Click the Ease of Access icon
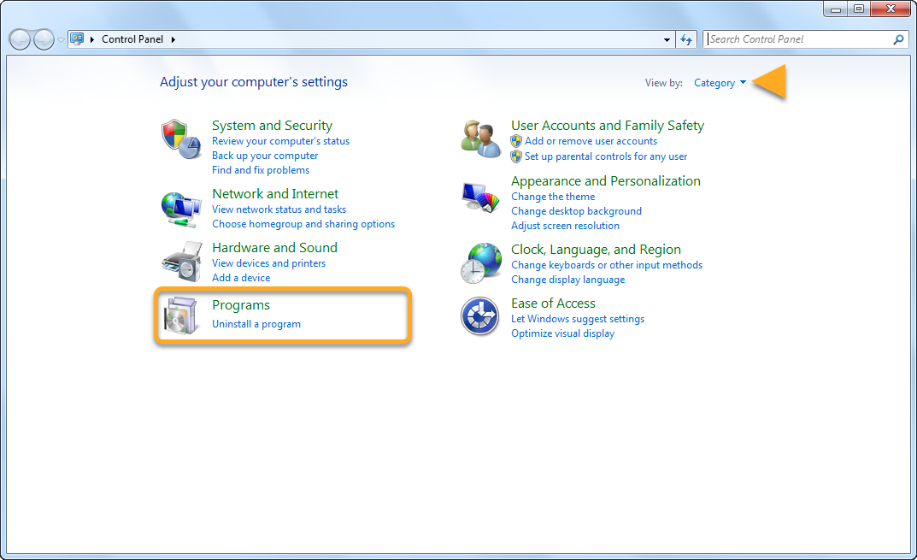The width and height of the screenshot is (917, 560). [479, 316]
